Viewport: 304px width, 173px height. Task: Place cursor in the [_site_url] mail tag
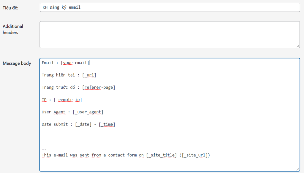[x=195, y=155]
